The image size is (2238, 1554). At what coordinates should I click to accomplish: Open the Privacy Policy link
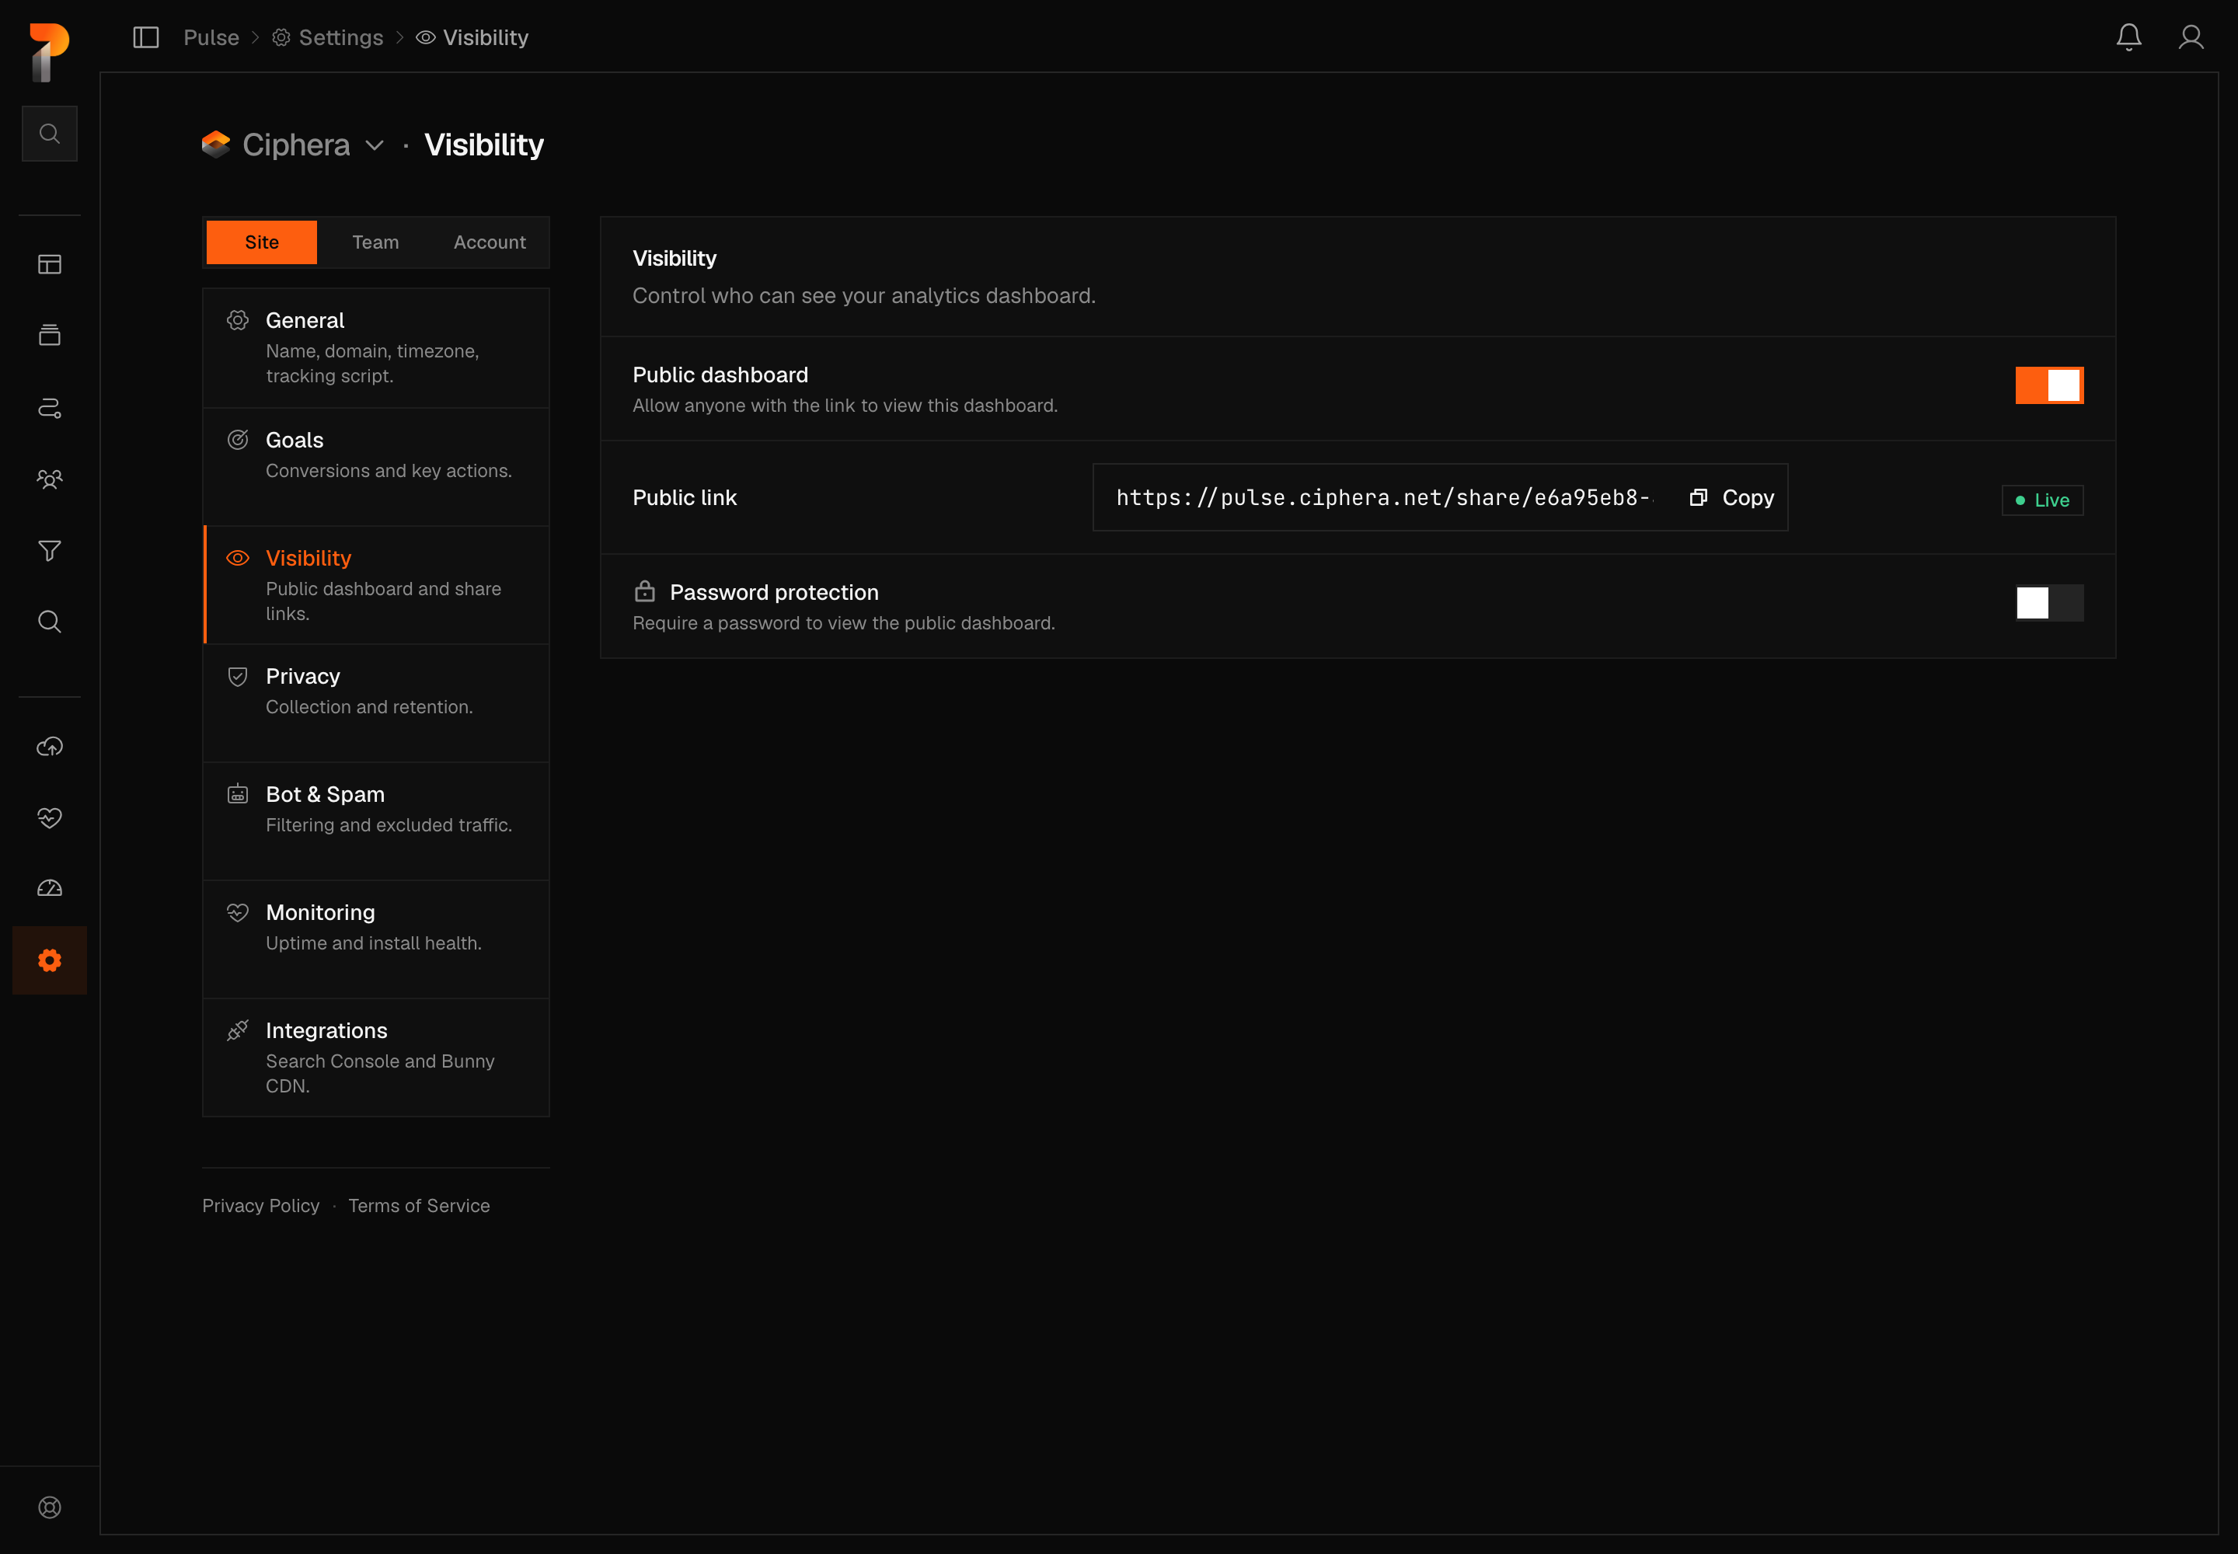pos(261,1205)
